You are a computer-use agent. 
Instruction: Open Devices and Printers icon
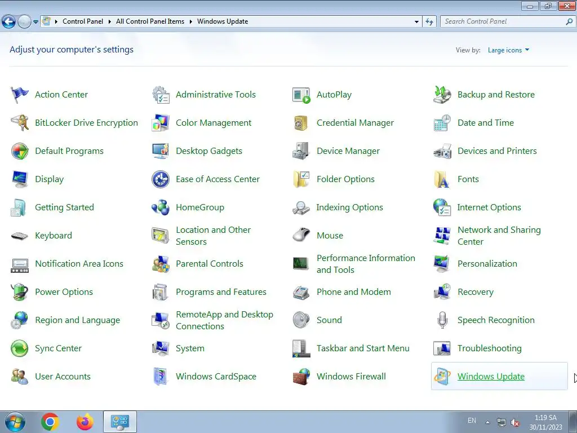click(x=442, y=151)
